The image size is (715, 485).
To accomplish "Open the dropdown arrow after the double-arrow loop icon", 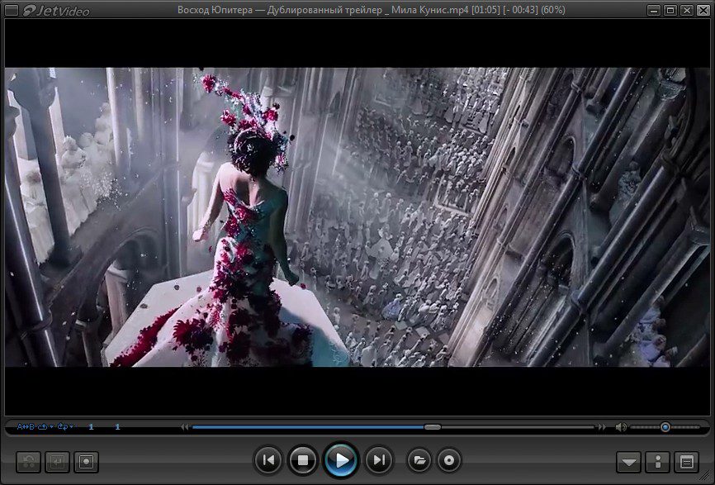I will 72,427.
